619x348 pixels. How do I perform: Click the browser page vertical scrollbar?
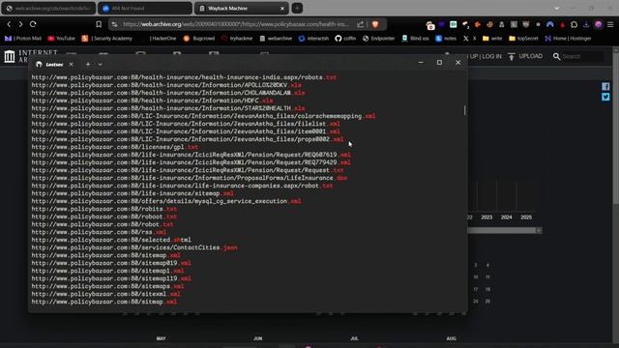click(615, 129)
